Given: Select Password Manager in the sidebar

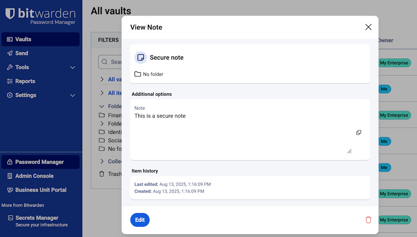Looking at the screenshot, I should 39,162.
